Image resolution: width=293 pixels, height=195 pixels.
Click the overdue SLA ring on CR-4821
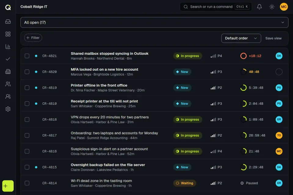pyautogui.click(x=243, y=56)
